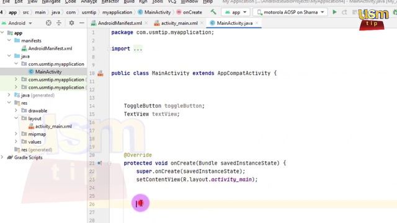397x223 pixels.
Task: Click 'package com.usmtip.myapplication;' line
Action: pos(163,32)
